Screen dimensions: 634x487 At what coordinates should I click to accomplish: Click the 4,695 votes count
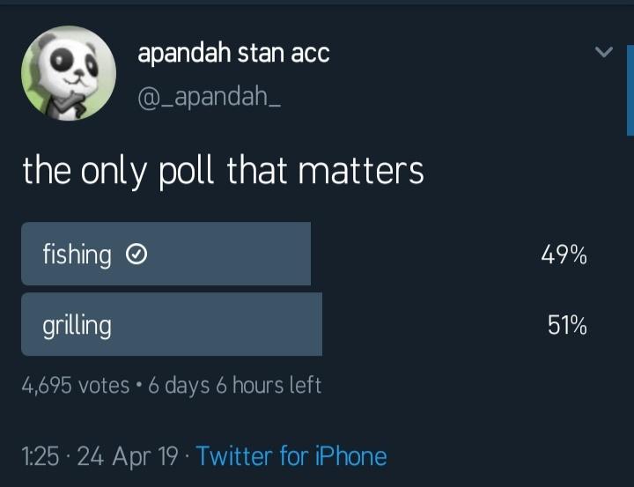coord(76,386)
